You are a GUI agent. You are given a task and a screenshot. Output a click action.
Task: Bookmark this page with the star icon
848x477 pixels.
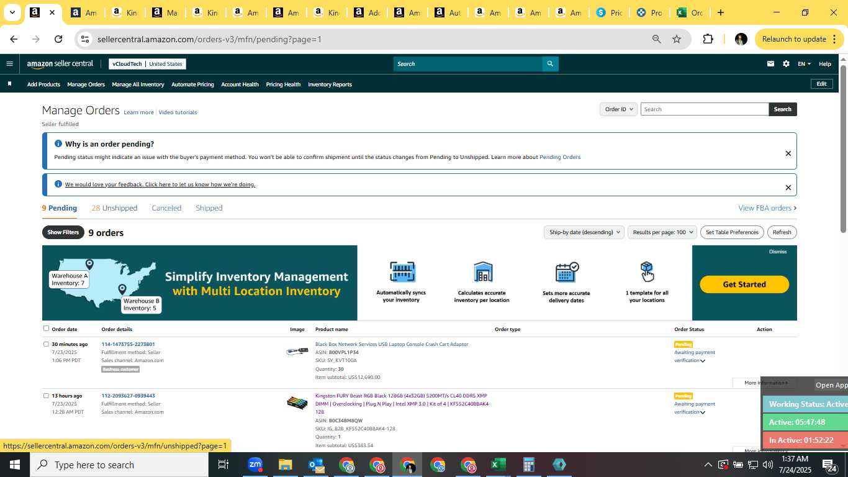pyautogui.click(x=677, y=39)
